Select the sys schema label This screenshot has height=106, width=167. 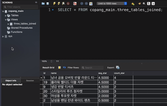(x=10, y=36)
